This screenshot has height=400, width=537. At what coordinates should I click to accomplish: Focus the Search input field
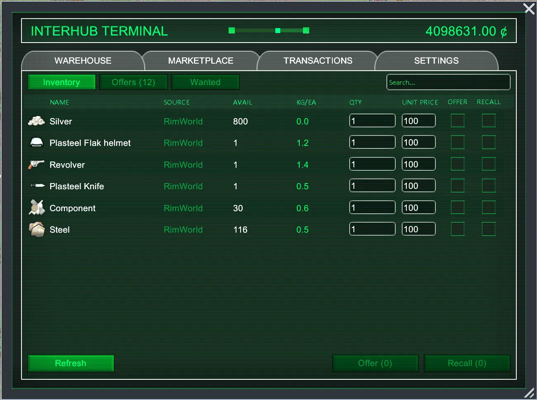point(448,82)
